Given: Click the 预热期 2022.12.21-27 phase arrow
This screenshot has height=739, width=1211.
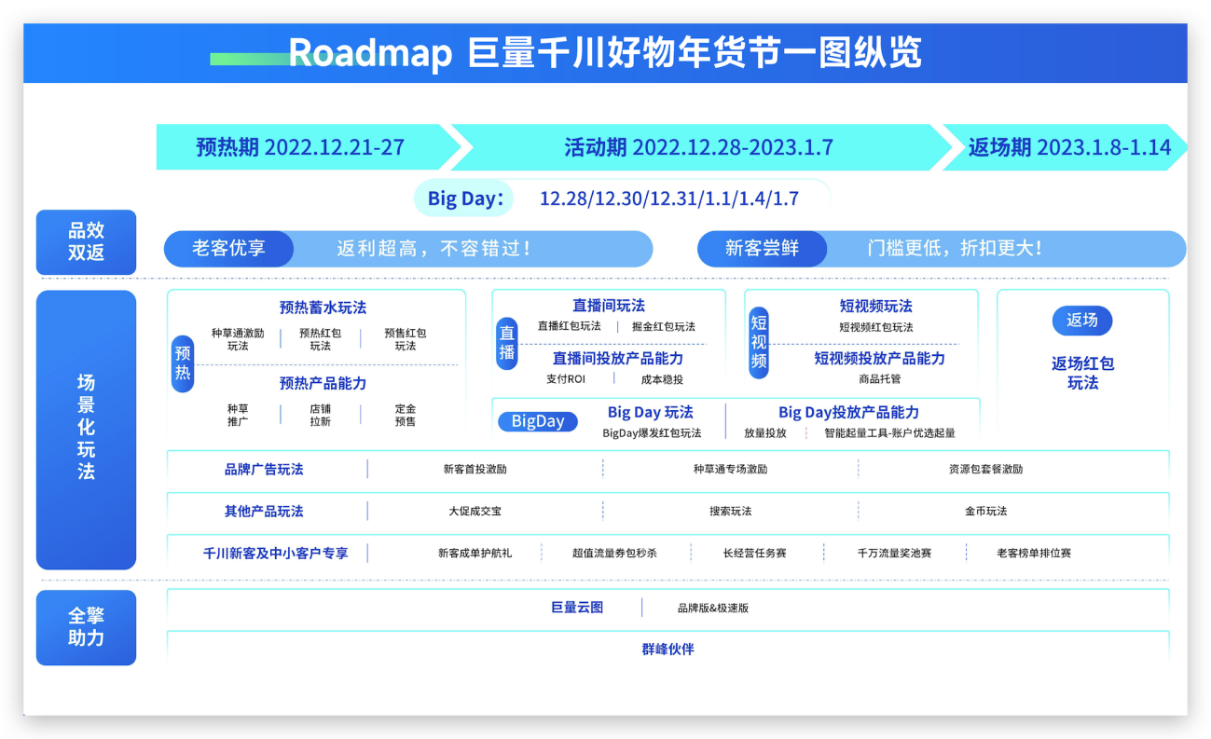Looking at the screenshot, I should tap(300, 147).
